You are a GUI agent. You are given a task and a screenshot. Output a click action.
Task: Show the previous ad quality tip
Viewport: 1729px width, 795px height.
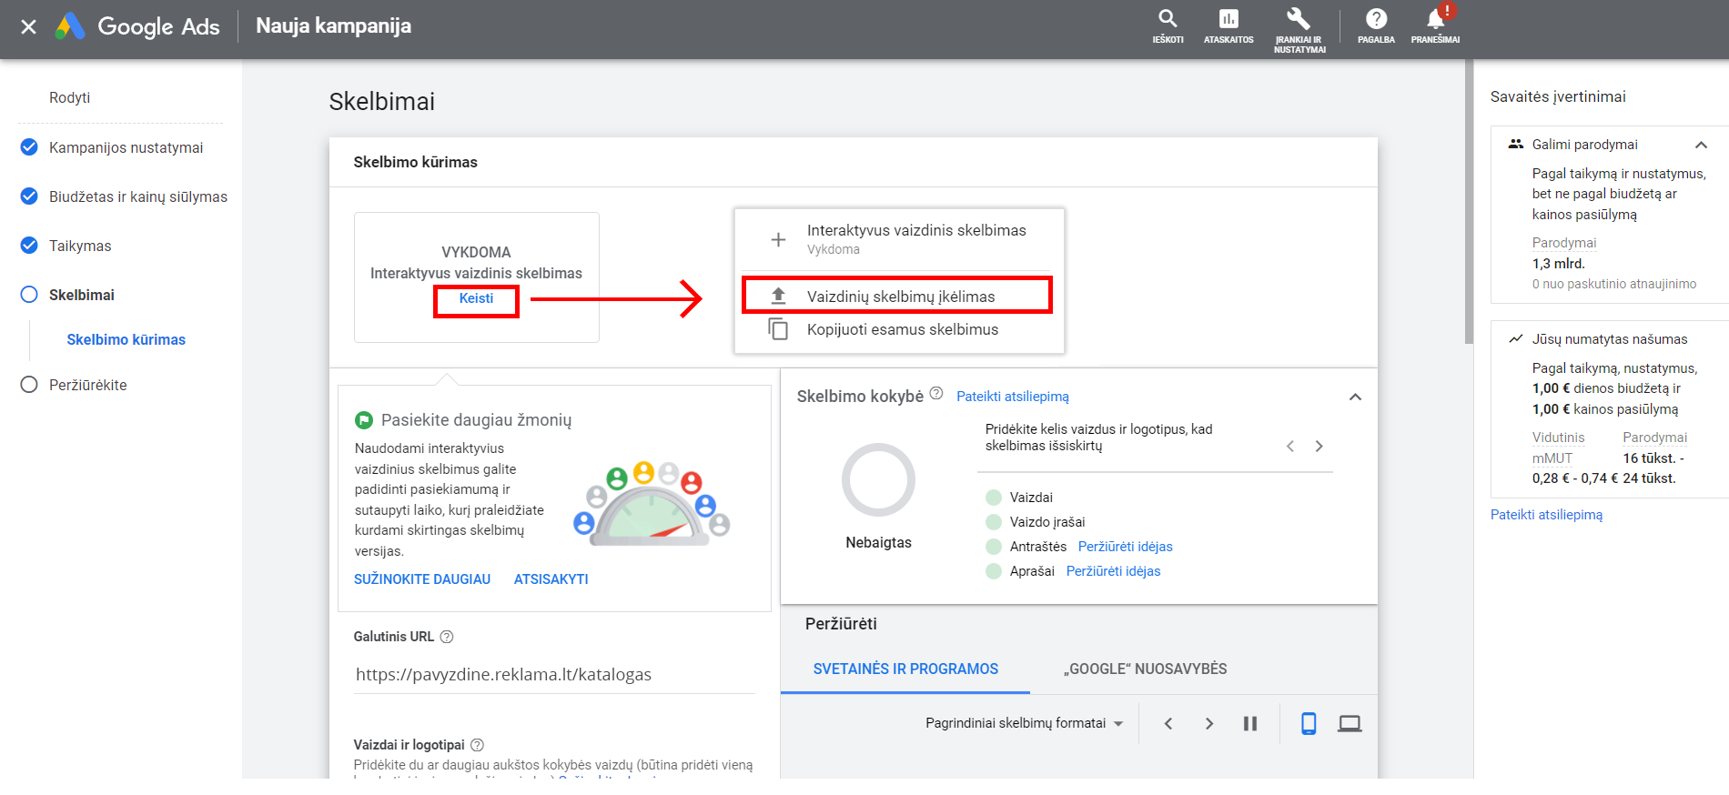(x=1290, y=446)
